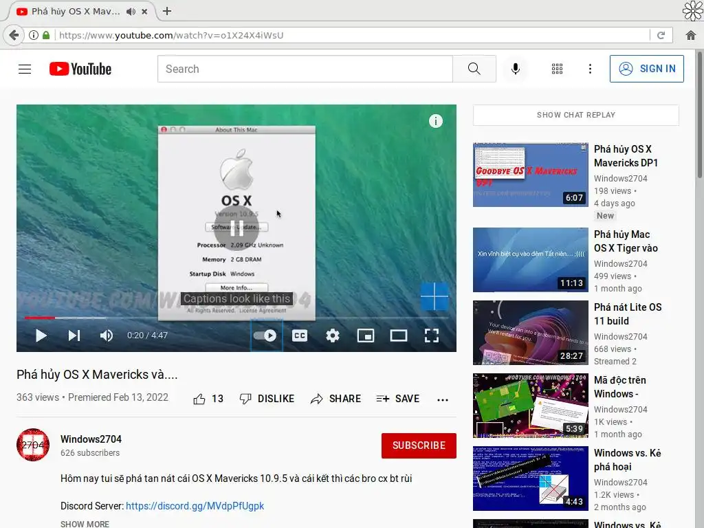Open more actions ellipsis below video
The width and height of the screenshot is (704, 528).
(443, 399)
